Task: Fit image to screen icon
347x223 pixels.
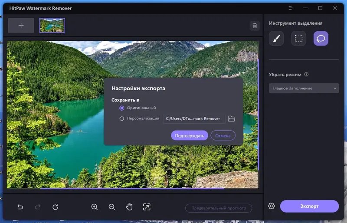Action: [x=147, y=207]
